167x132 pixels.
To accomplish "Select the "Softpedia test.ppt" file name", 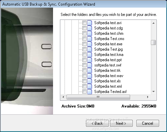I will click(108, 60).
